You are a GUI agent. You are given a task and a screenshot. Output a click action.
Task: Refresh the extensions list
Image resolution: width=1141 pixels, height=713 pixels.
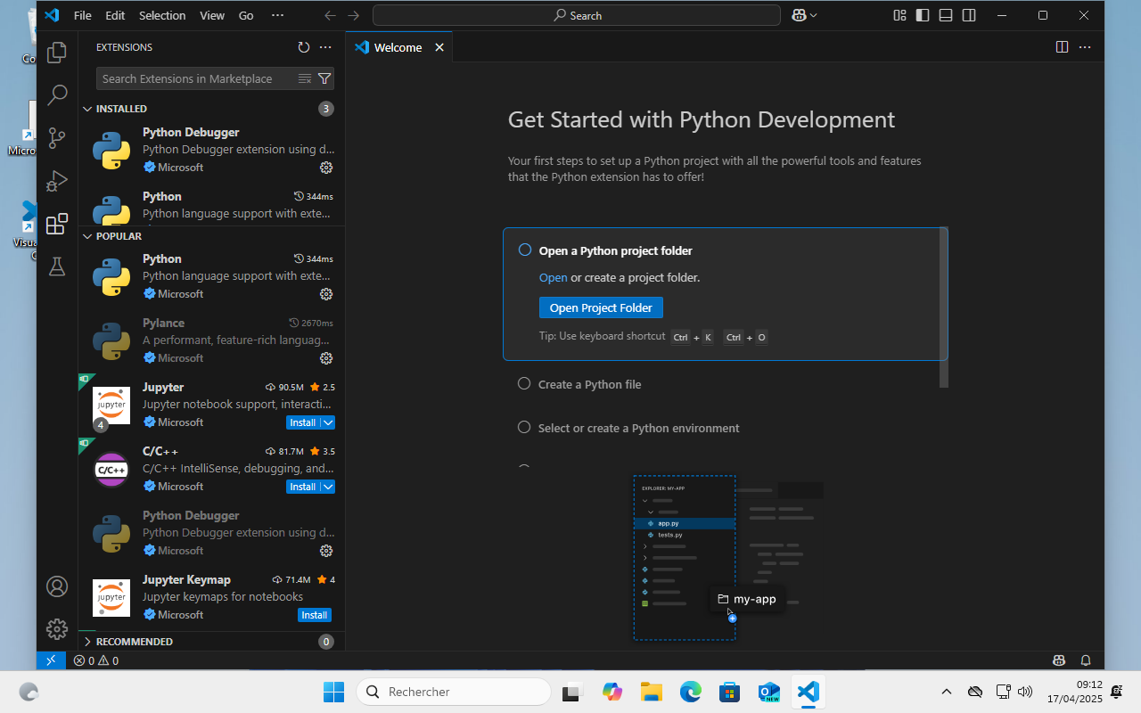[304, 47]
